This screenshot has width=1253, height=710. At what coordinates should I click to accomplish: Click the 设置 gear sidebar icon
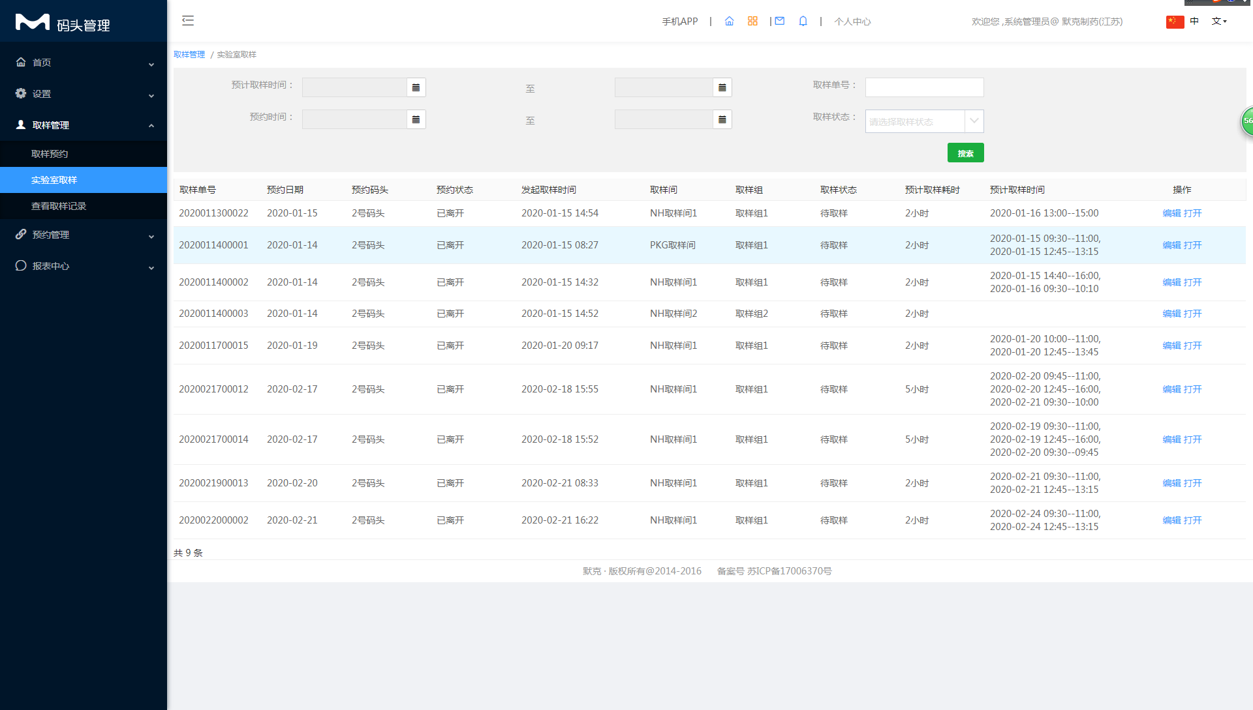[x=21, y=93]
